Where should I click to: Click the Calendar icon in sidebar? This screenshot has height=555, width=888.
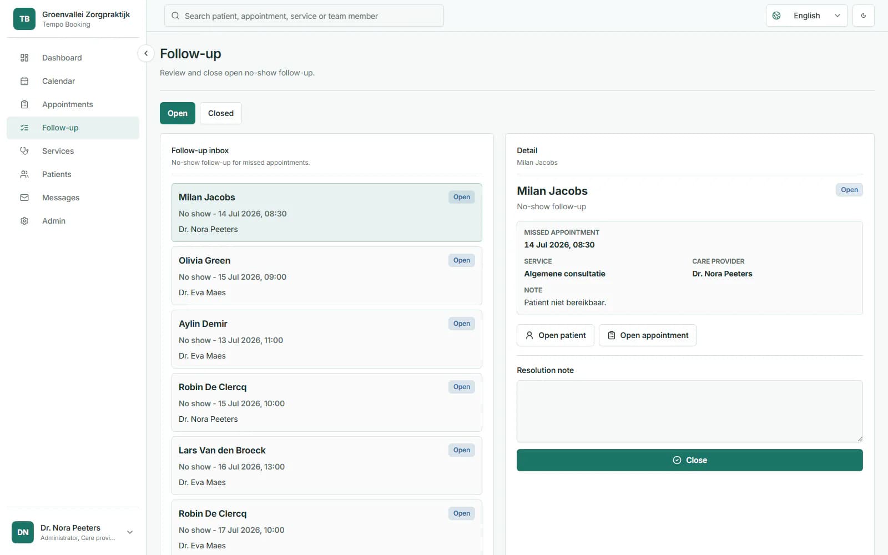(24, 81)
